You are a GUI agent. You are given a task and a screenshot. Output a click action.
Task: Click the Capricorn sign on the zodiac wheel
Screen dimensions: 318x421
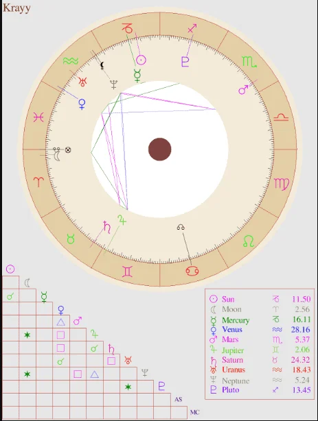click(127, 28)
